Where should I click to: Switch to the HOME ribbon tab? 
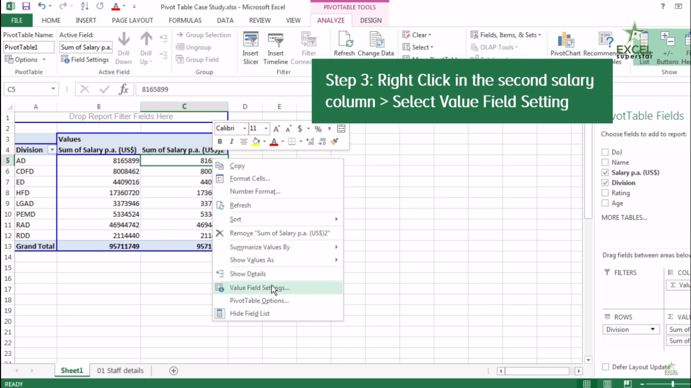tap(51, 20)
